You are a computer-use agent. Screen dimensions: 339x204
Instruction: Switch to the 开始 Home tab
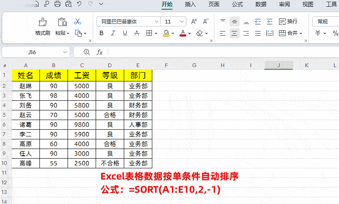167,4
